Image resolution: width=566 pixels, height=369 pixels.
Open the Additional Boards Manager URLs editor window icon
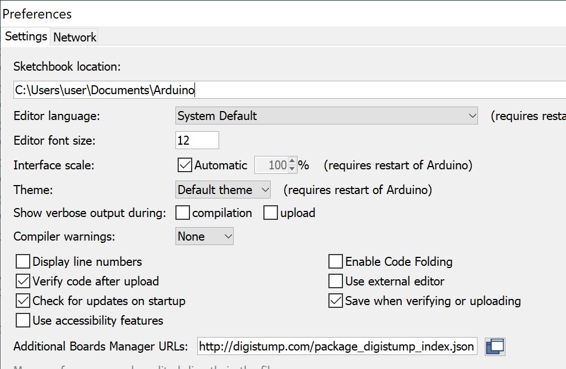495,347
